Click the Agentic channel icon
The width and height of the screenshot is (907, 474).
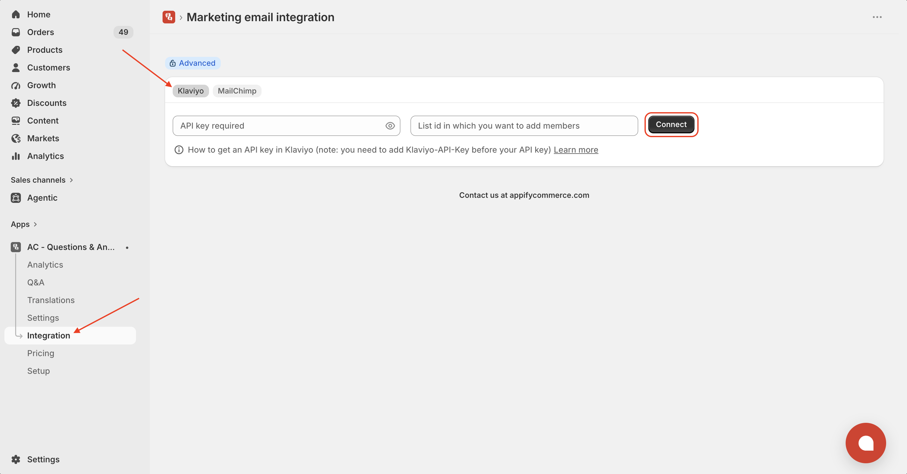[16, 198]
